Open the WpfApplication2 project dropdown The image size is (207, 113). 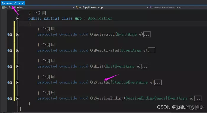click(x=38, y=7)
